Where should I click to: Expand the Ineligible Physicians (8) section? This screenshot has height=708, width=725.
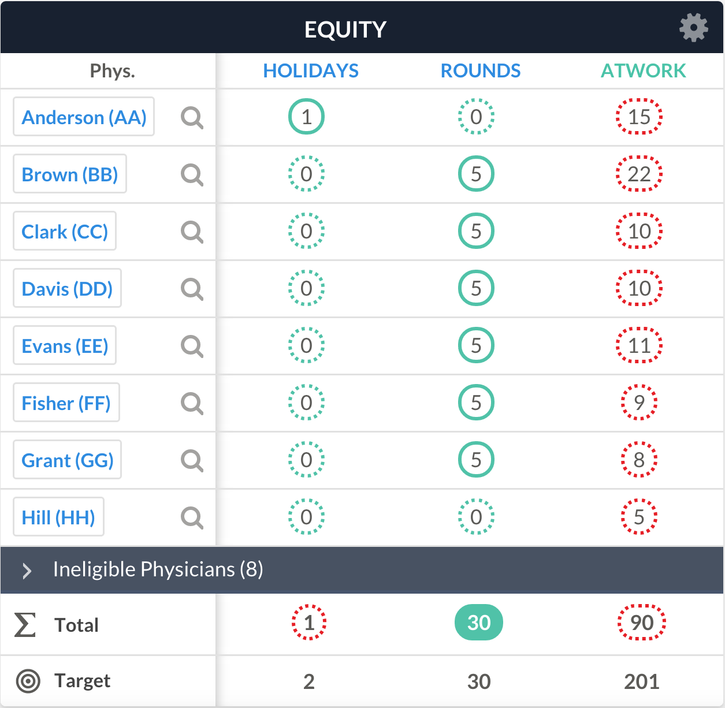[362, 570]
